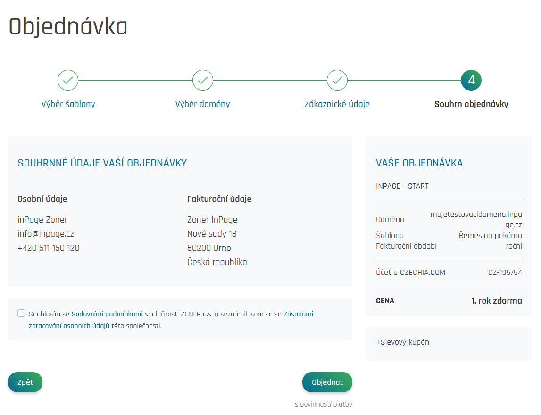
Task: Tick the terms agreement checkbox
Action: [x=21, y=313]
